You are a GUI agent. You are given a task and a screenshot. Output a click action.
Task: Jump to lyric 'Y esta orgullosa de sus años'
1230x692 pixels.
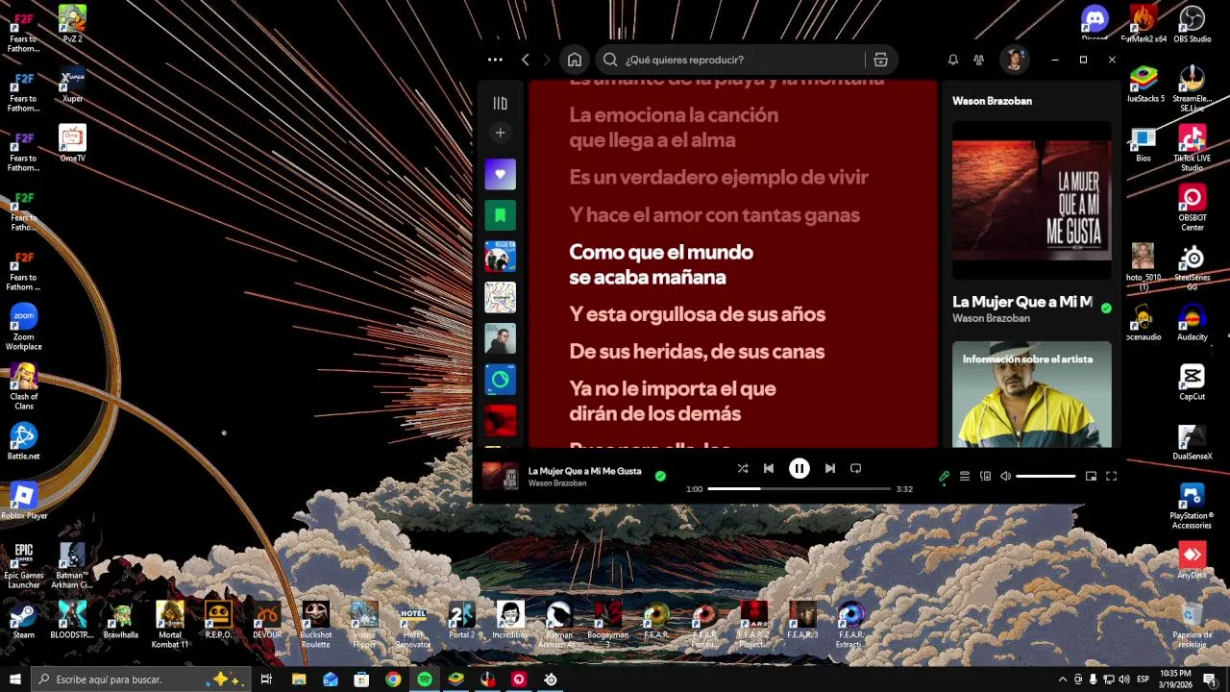point(697,314)
